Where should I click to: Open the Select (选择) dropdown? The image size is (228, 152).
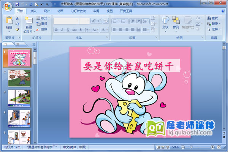pos(215,29)
